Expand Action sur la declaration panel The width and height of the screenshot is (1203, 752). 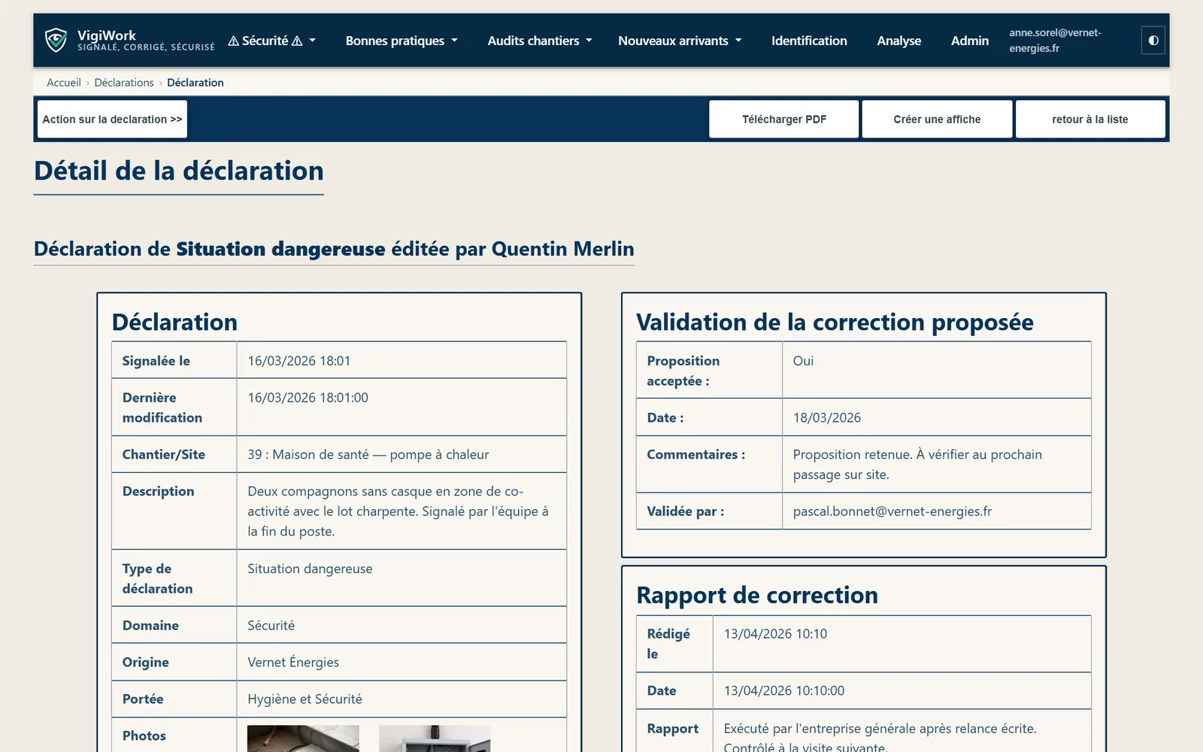[x=112, y=119]
